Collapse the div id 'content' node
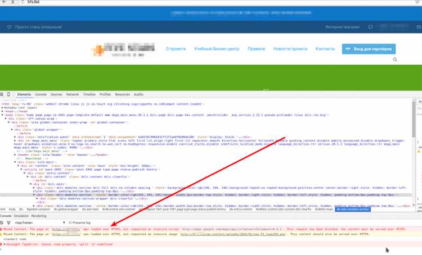 point(19,166)
